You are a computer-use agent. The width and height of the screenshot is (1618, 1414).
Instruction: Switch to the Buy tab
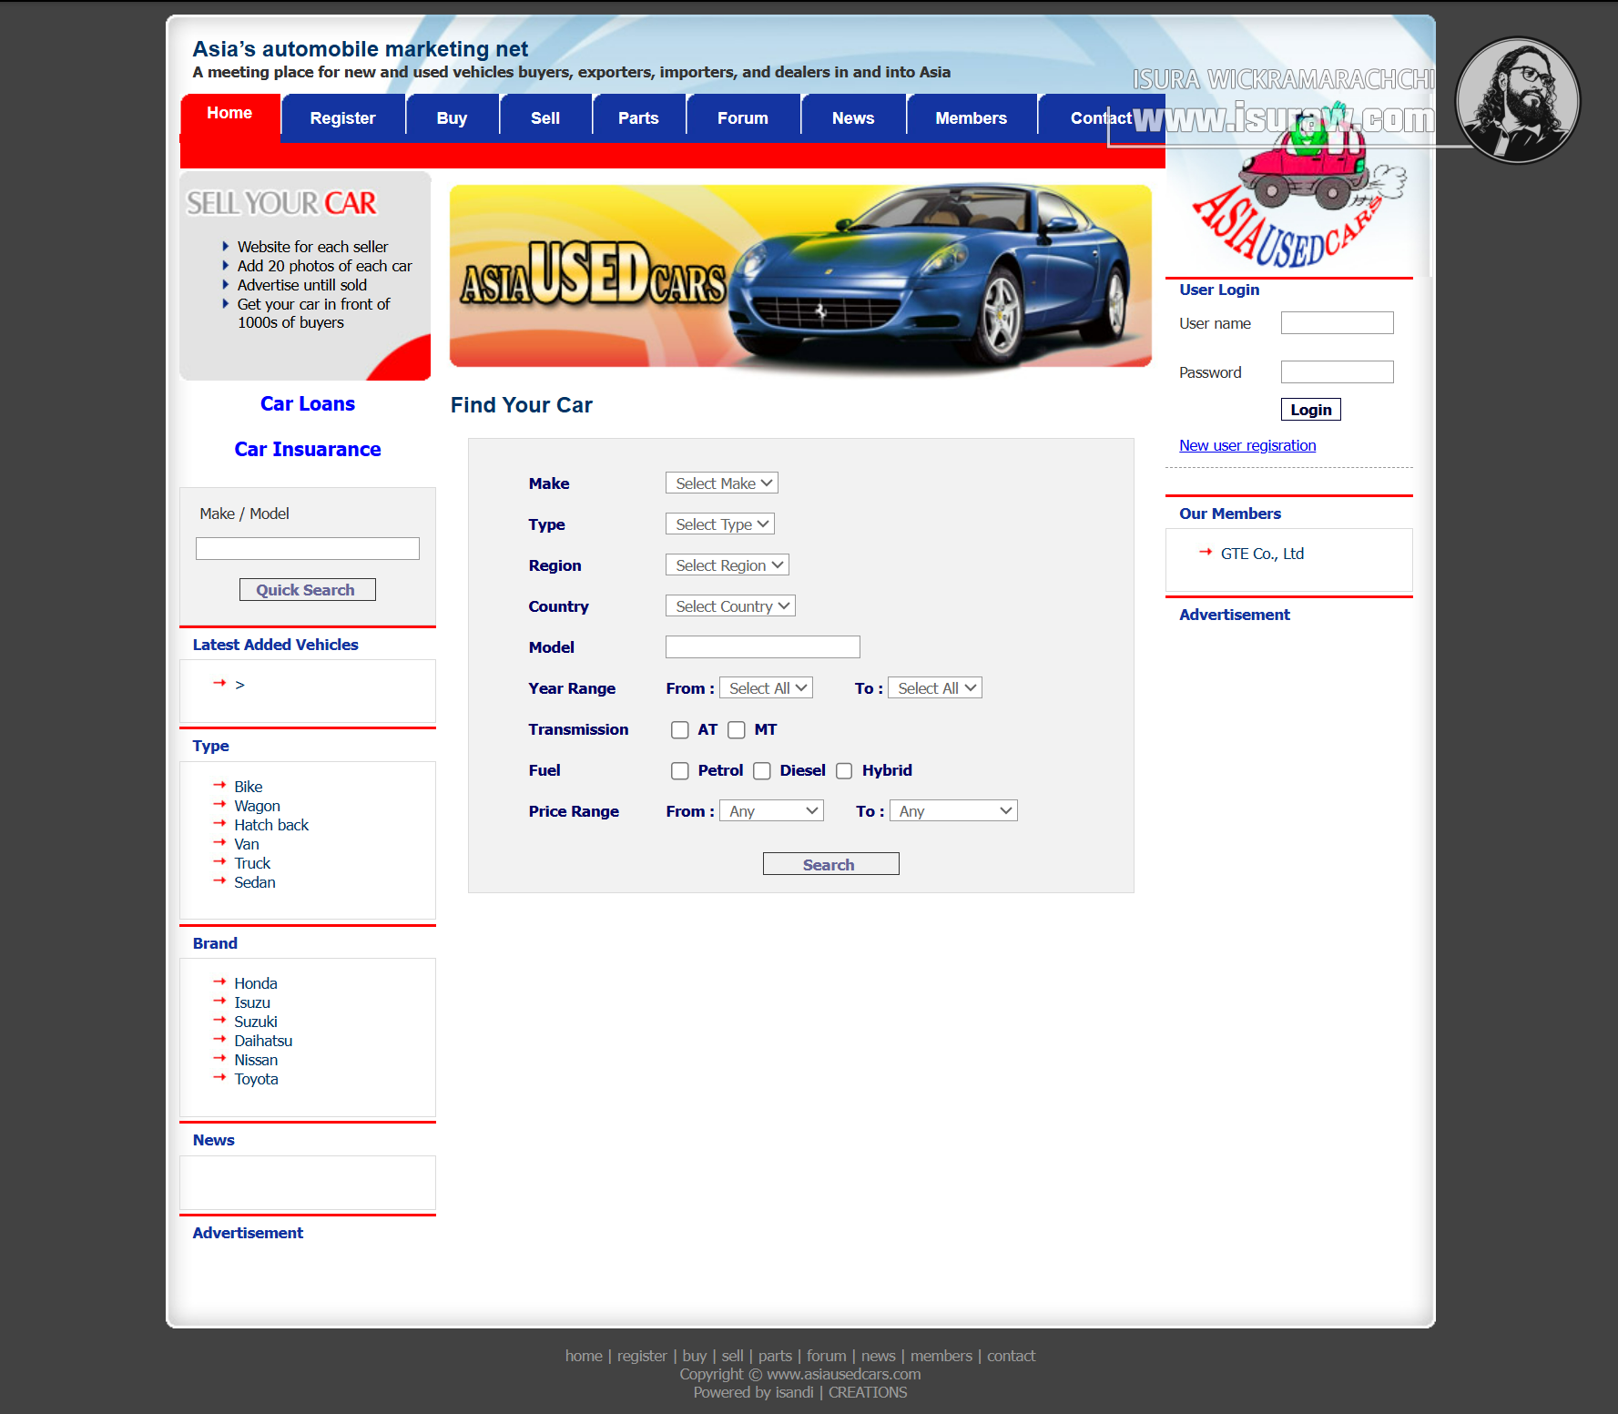[452, 118]
